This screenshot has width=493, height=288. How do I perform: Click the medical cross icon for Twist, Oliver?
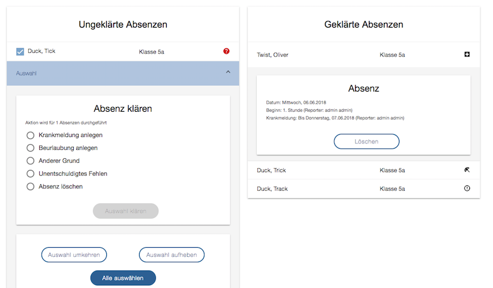pos(467,55)
